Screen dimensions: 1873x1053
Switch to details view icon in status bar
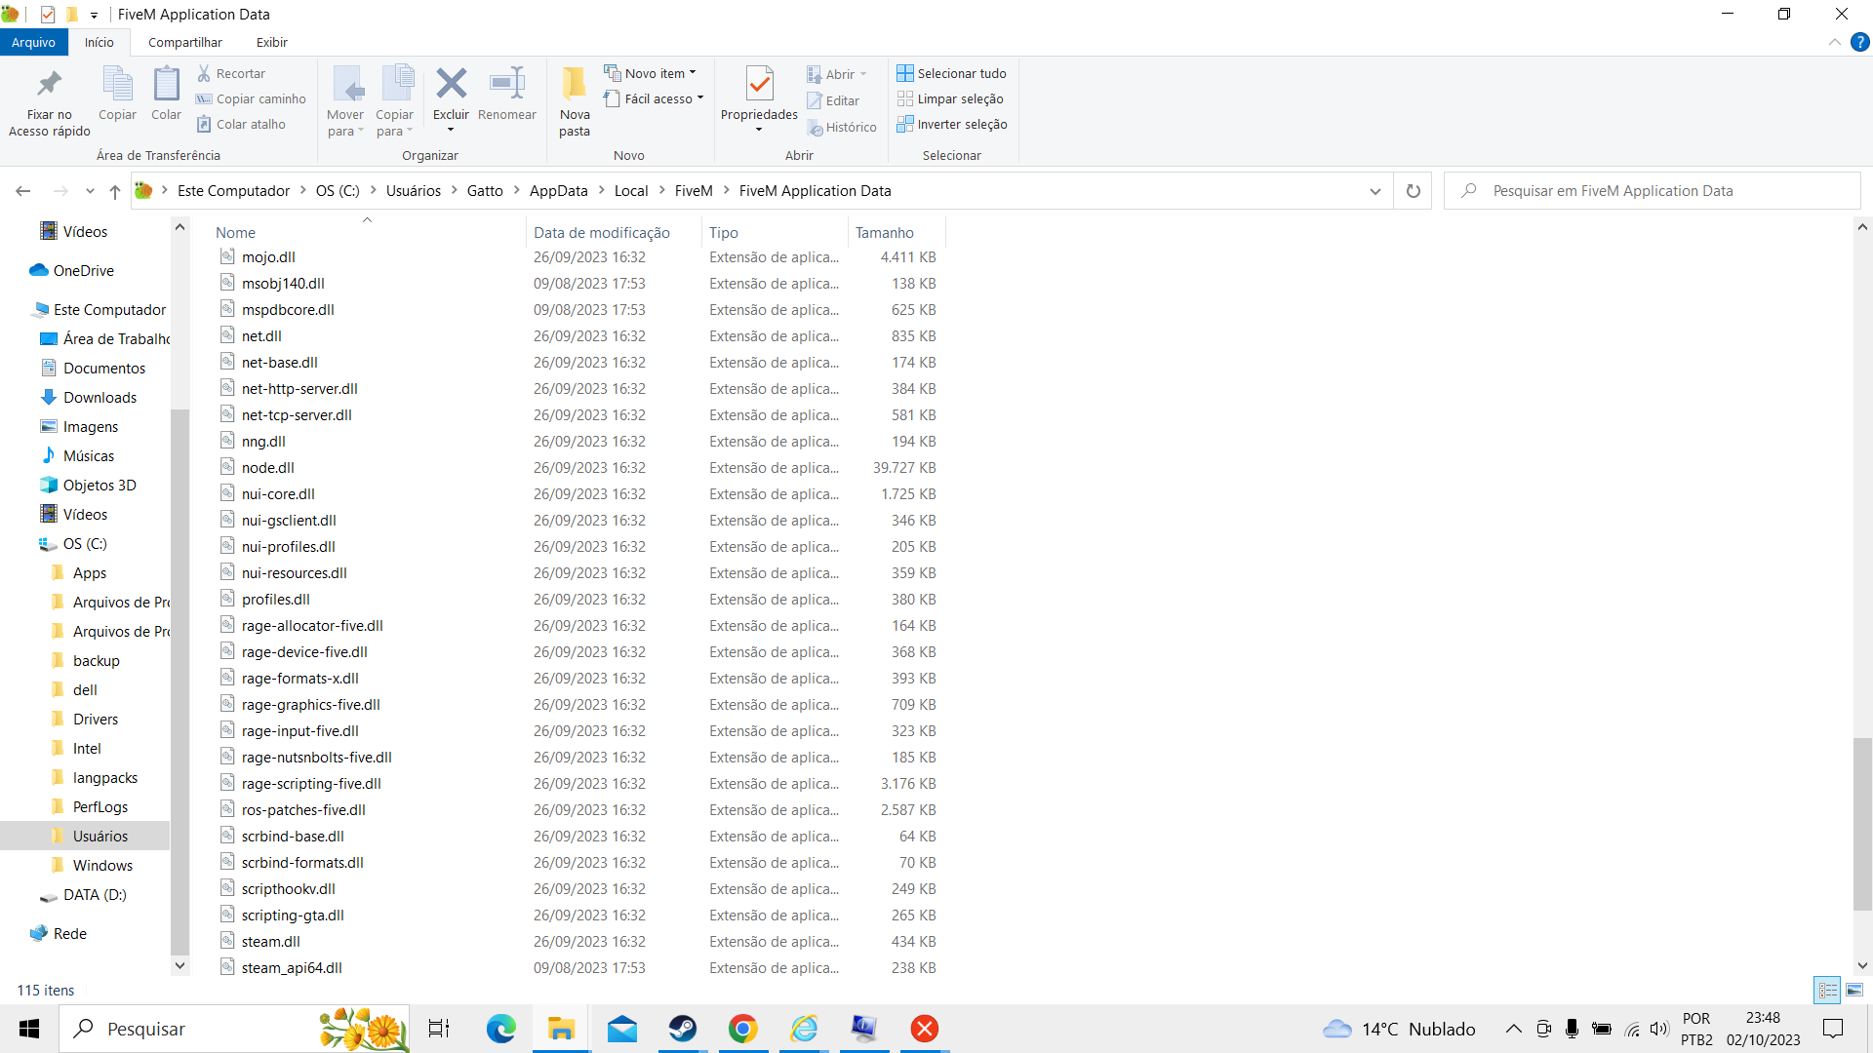[x=1828, y=990]
